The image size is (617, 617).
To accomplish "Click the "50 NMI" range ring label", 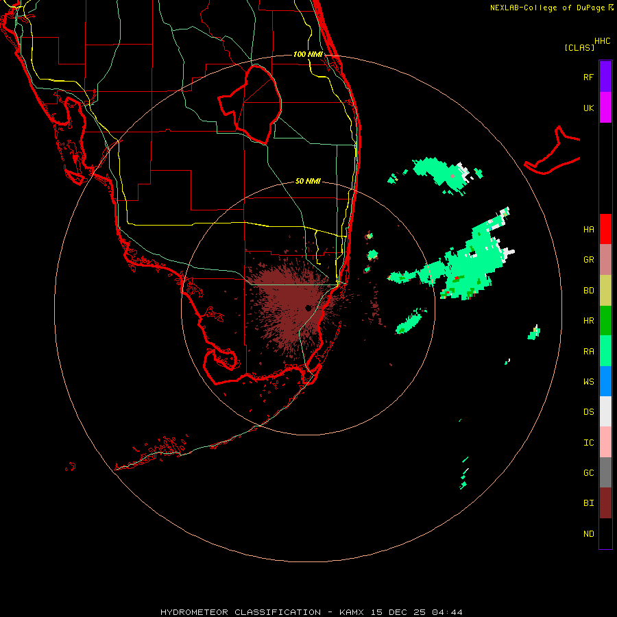I will pos(308,181).
